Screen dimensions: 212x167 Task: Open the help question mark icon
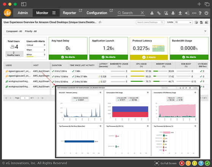tap(200, 13)
